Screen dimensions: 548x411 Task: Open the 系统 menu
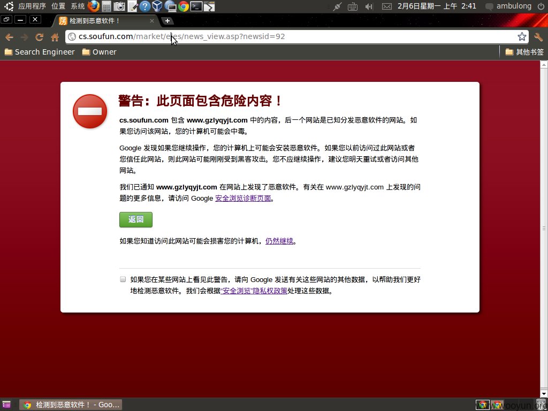pyautogui.click(x=78, y=6)
